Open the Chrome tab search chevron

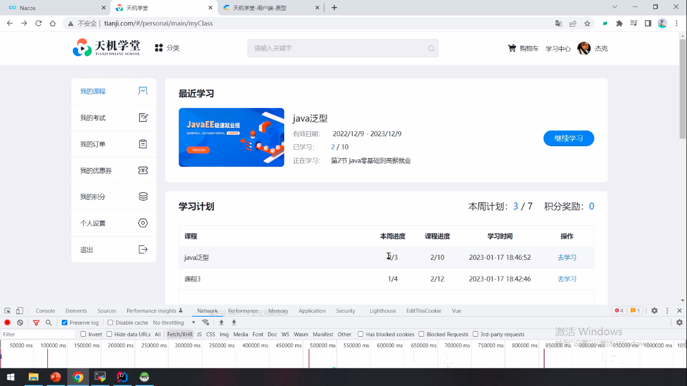tap(615, 7)
